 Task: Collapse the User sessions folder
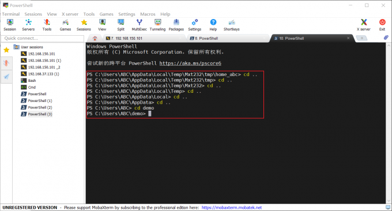coord(28,47)
